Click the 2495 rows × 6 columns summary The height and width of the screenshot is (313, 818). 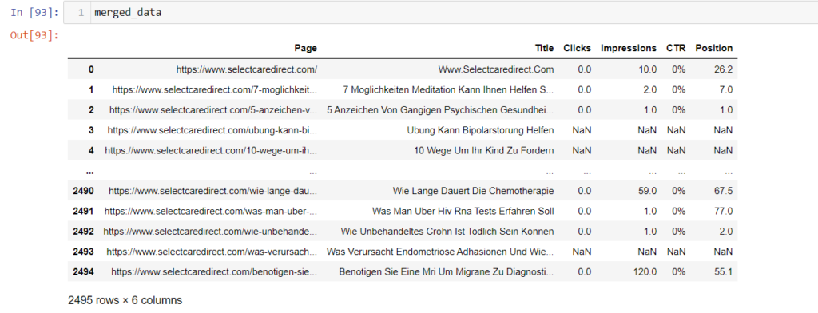pyautogui.click(x=125, y=300)
